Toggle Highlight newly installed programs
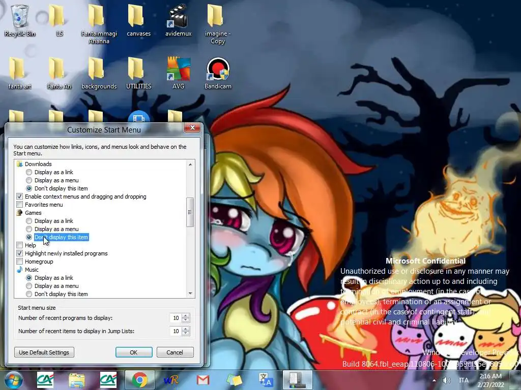The image size is (521, 390). (20, 253)
